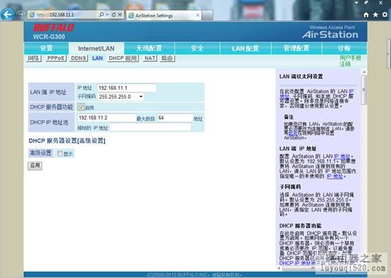Viewport: 391px width, 278px height.
Task: Click the DHCP IP 地址池 row label
Action: (49, 122)
